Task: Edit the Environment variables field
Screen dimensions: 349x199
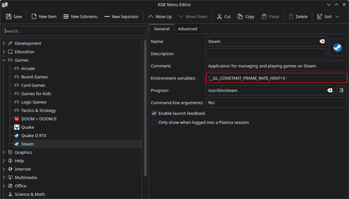Action: pyautogui.click(x=276, y=78)
